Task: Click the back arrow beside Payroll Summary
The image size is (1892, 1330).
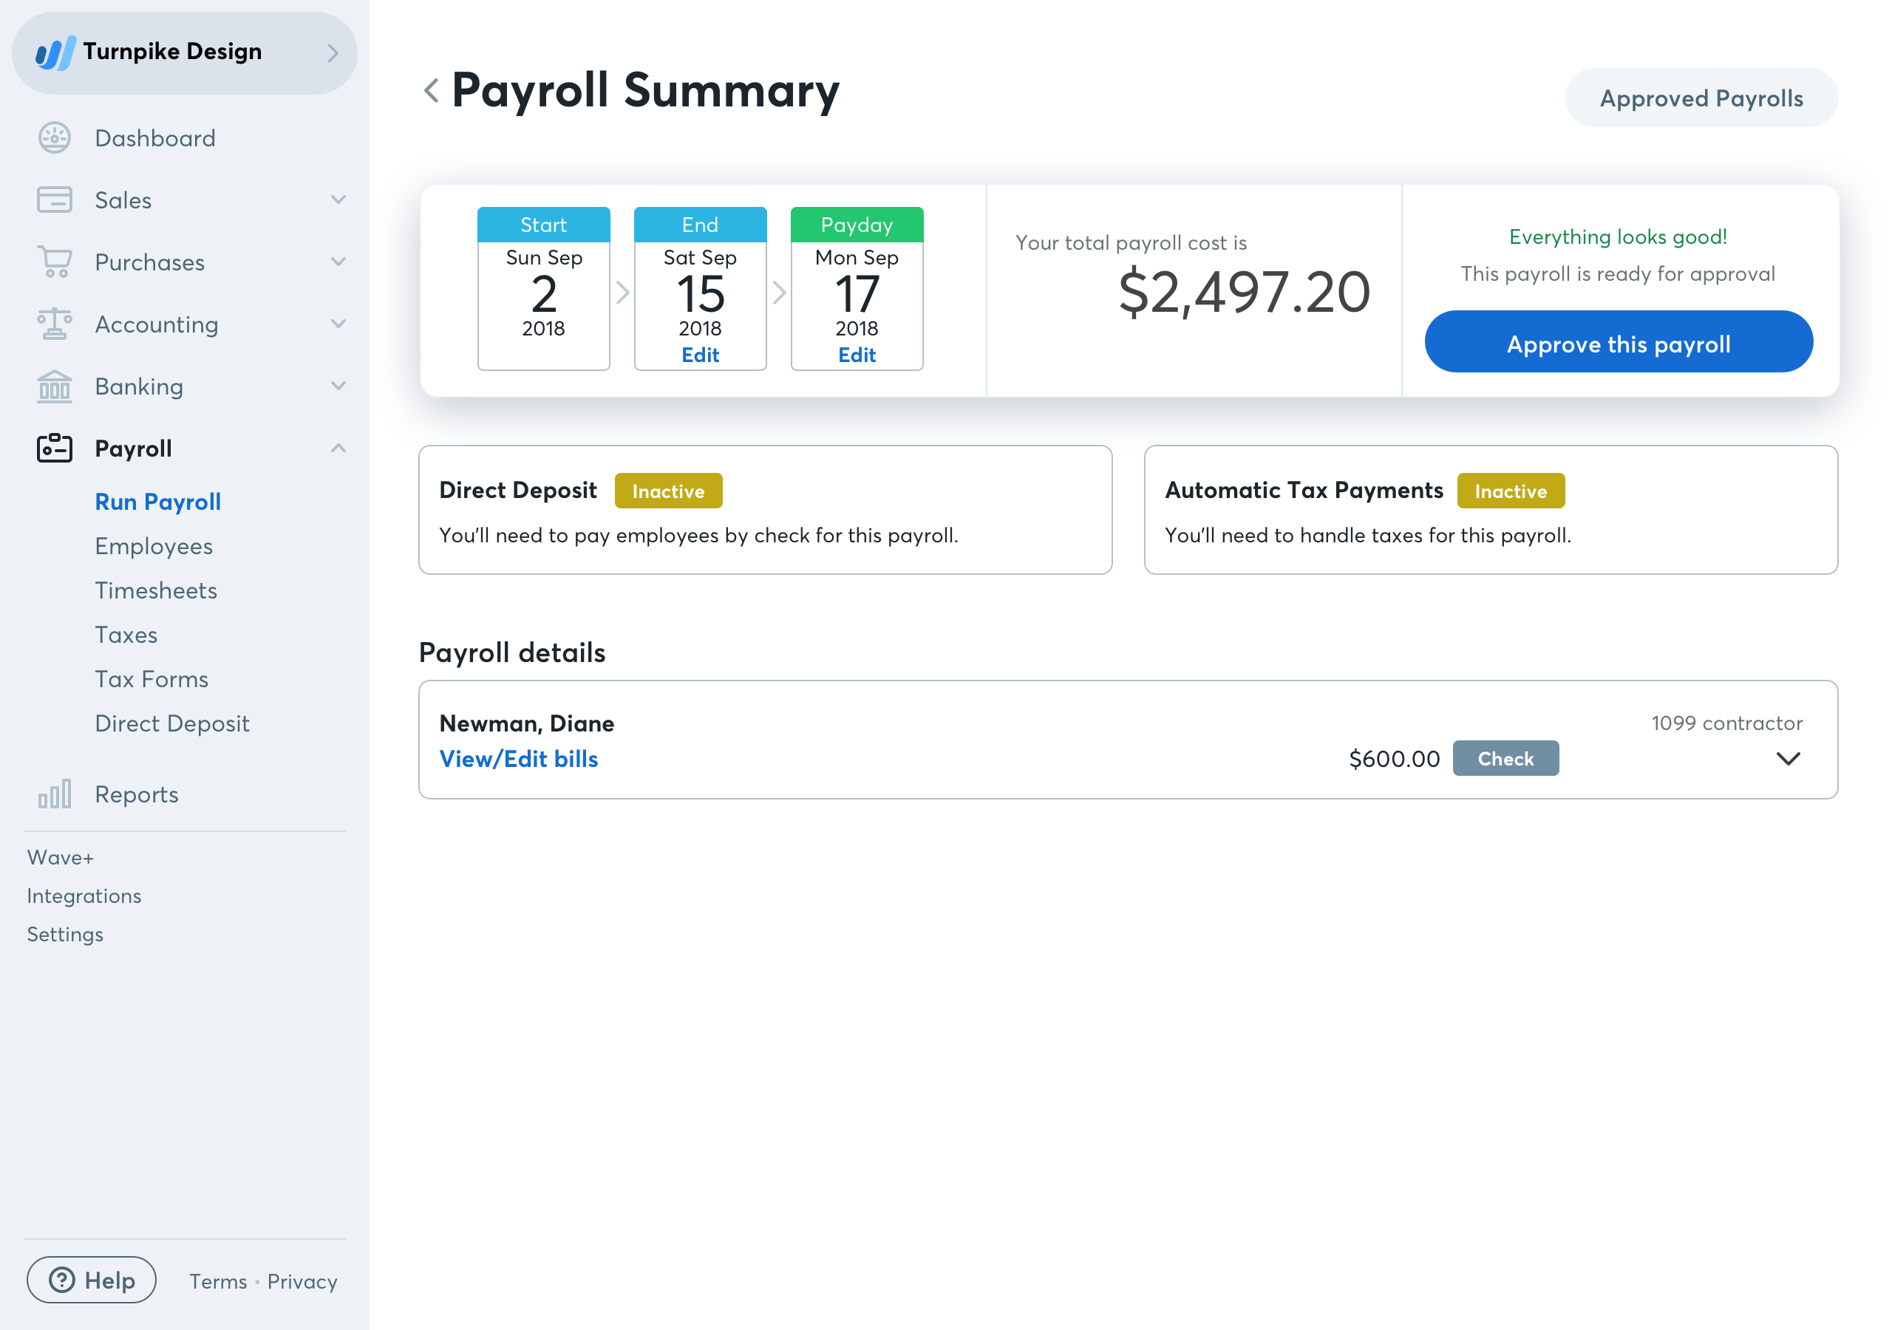Action: click(431, 91)
